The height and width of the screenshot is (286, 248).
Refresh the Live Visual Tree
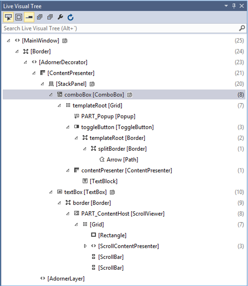click(x=71, y=18)
